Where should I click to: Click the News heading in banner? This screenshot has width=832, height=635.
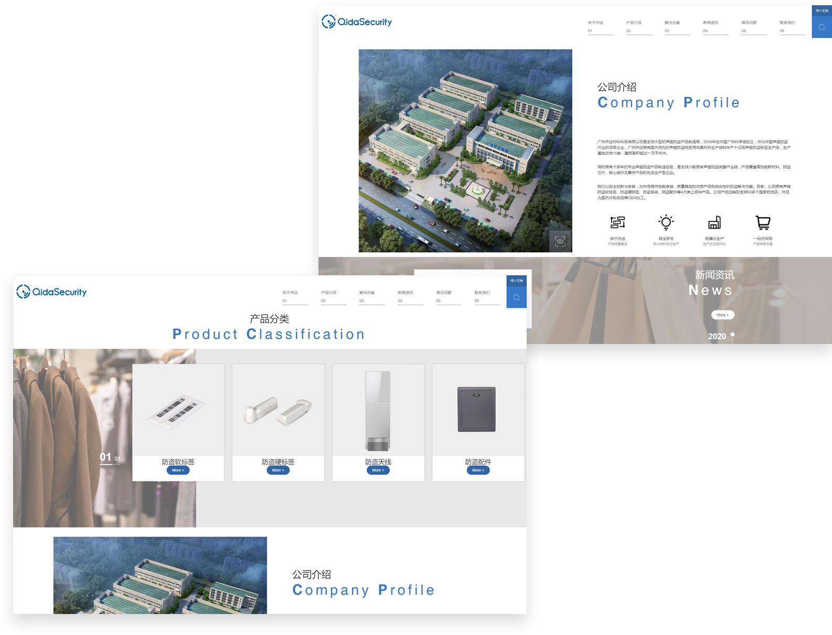point(710,290)
